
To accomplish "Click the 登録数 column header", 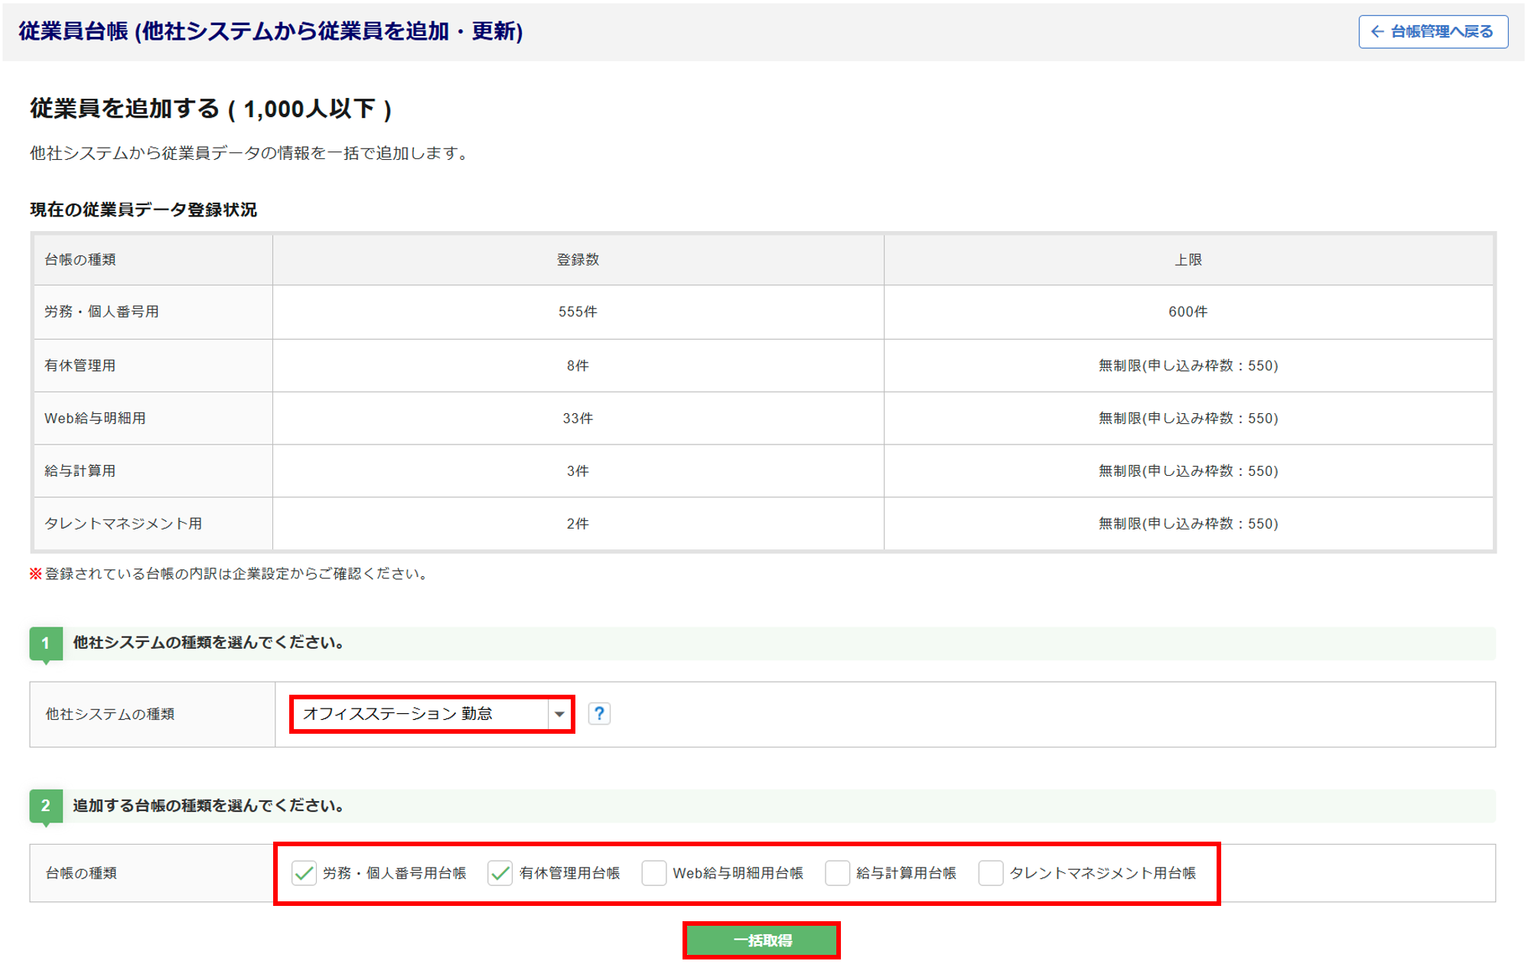I will [x=578, y=260].
